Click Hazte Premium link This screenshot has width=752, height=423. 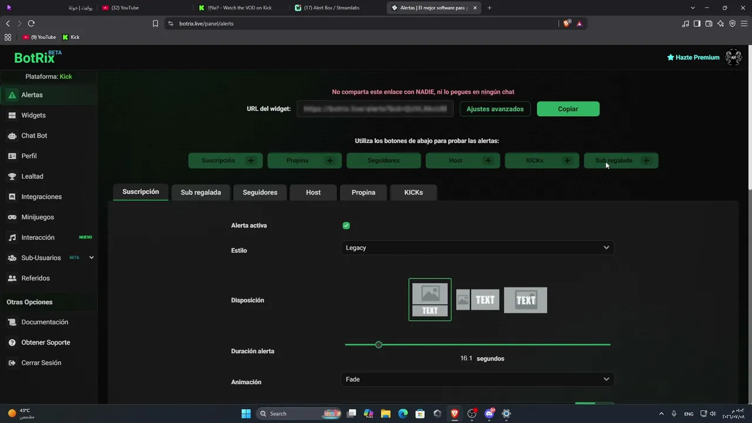click(x=693, y=58)
